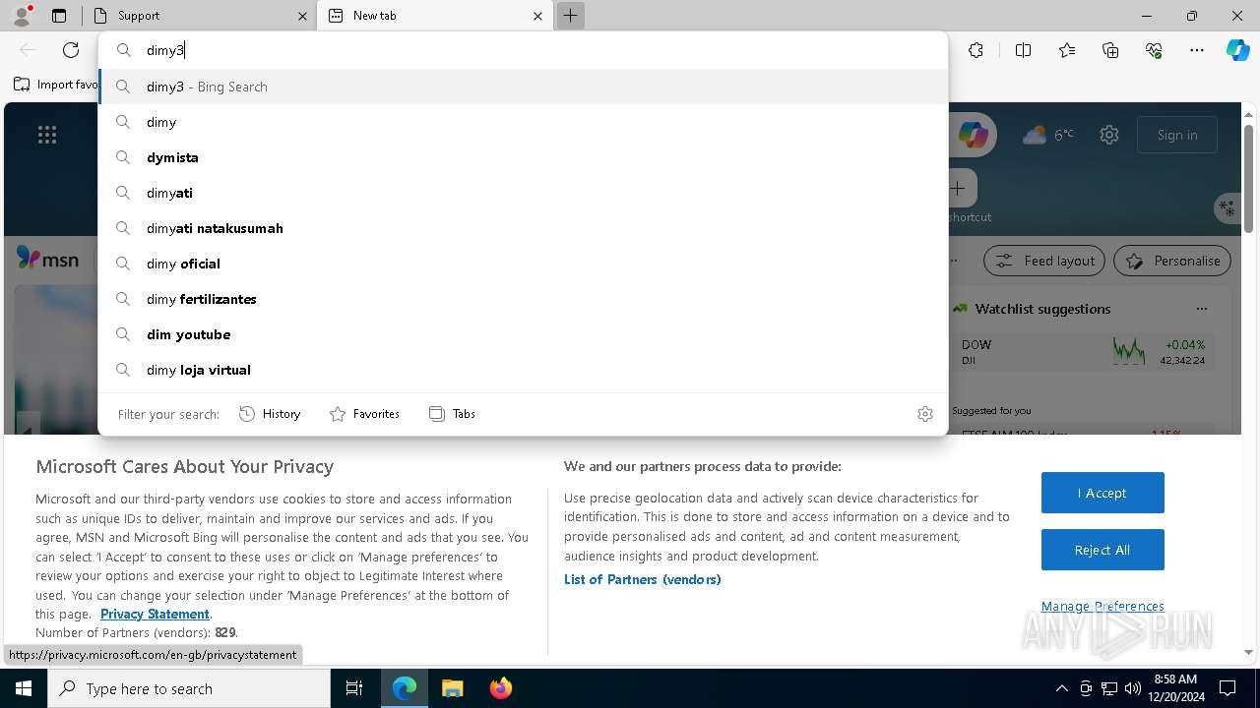This screenshot has height=708, width=1260.
Task: Choose the 'dimy' suggestion
Action: pos(523,122)
